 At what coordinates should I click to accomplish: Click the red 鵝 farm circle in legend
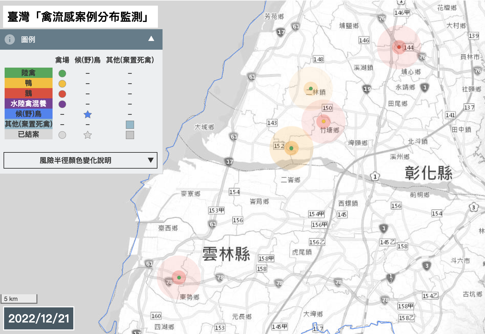[x=62, y=94]
